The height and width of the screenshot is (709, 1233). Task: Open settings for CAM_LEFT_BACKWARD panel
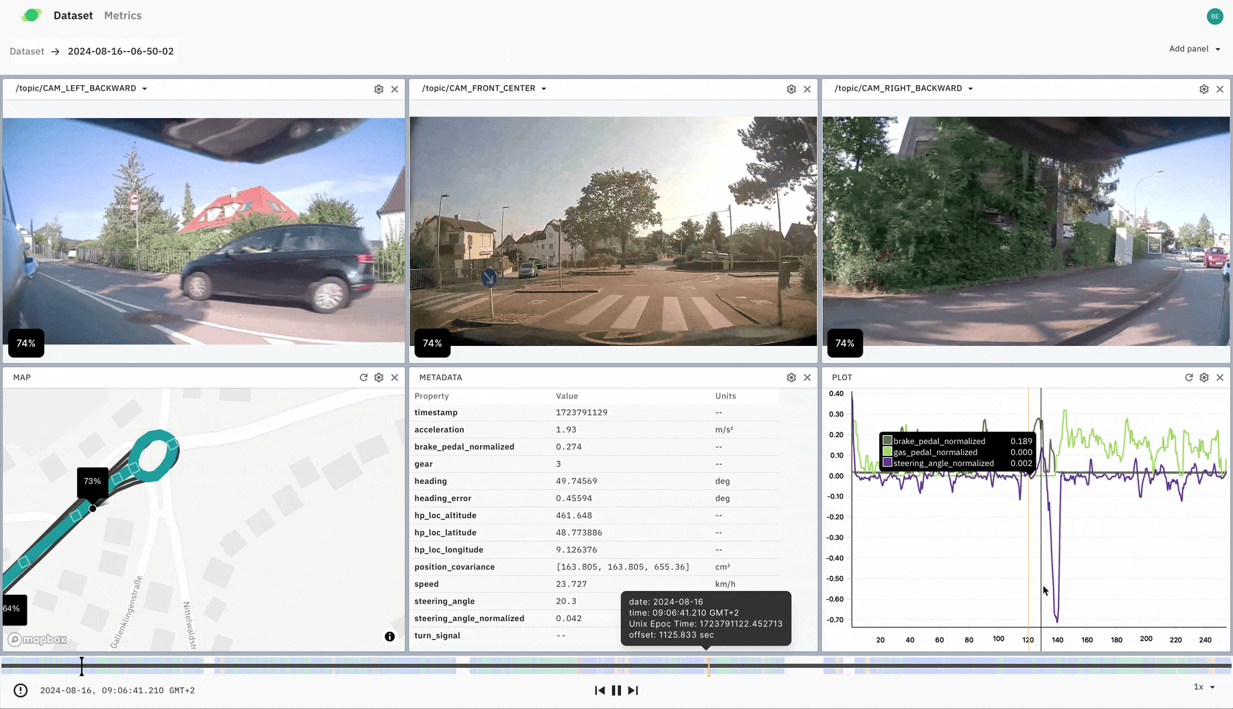(378, 89)
